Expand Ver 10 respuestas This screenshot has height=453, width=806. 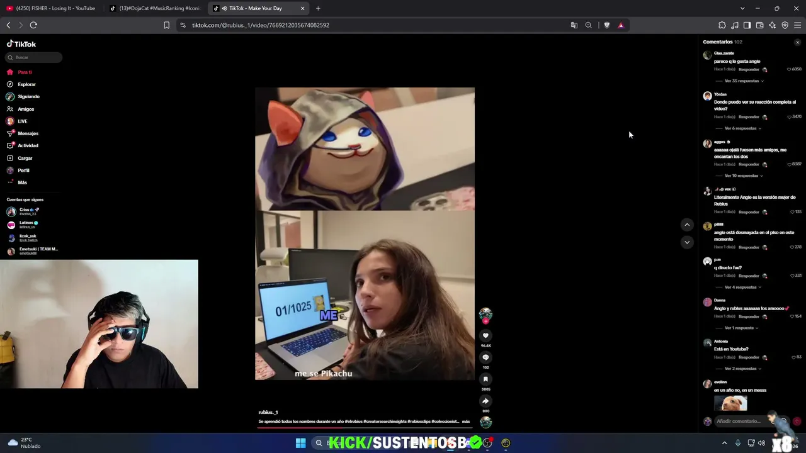point(744,176)
